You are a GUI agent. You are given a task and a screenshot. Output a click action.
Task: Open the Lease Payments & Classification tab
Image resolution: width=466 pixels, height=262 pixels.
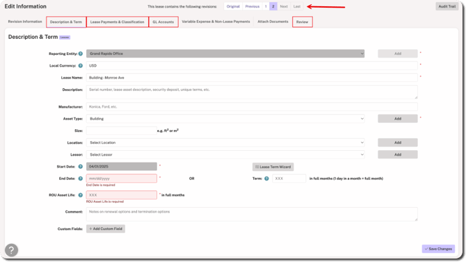(118, 22)
